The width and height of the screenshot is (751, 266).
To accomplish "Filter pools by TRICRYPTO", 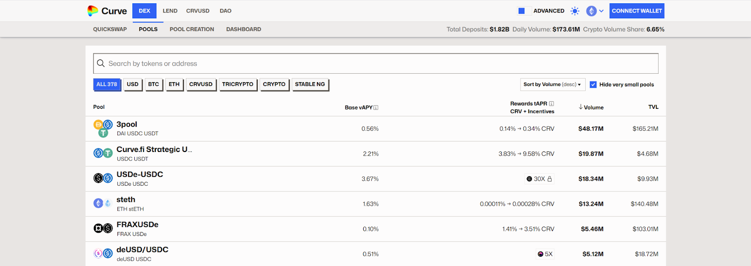I will tap(238, 84).
